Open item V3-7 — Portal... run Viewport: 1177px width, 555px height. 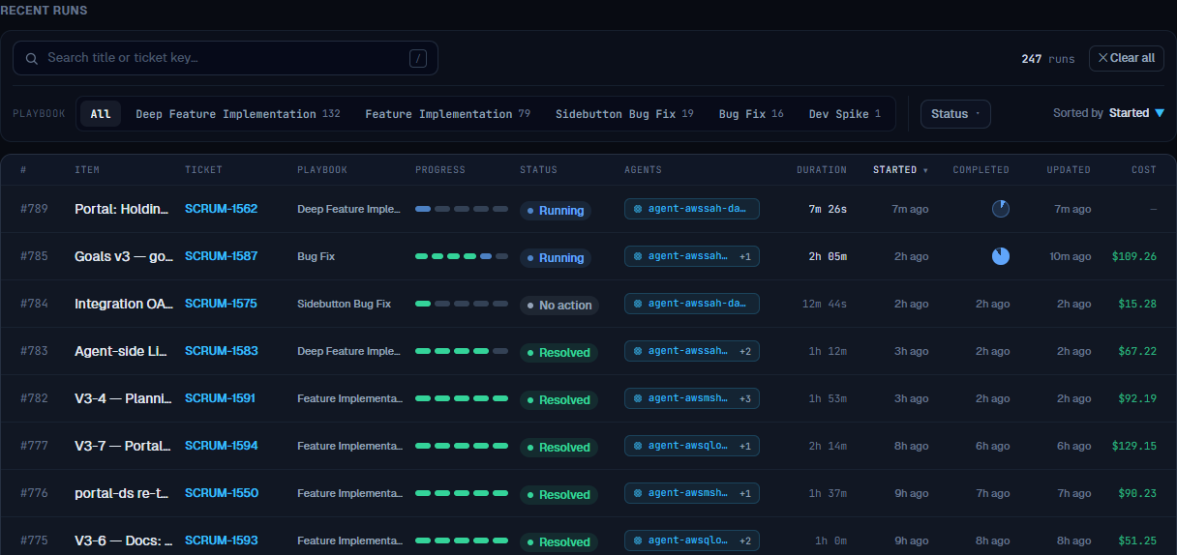point(123,446)
